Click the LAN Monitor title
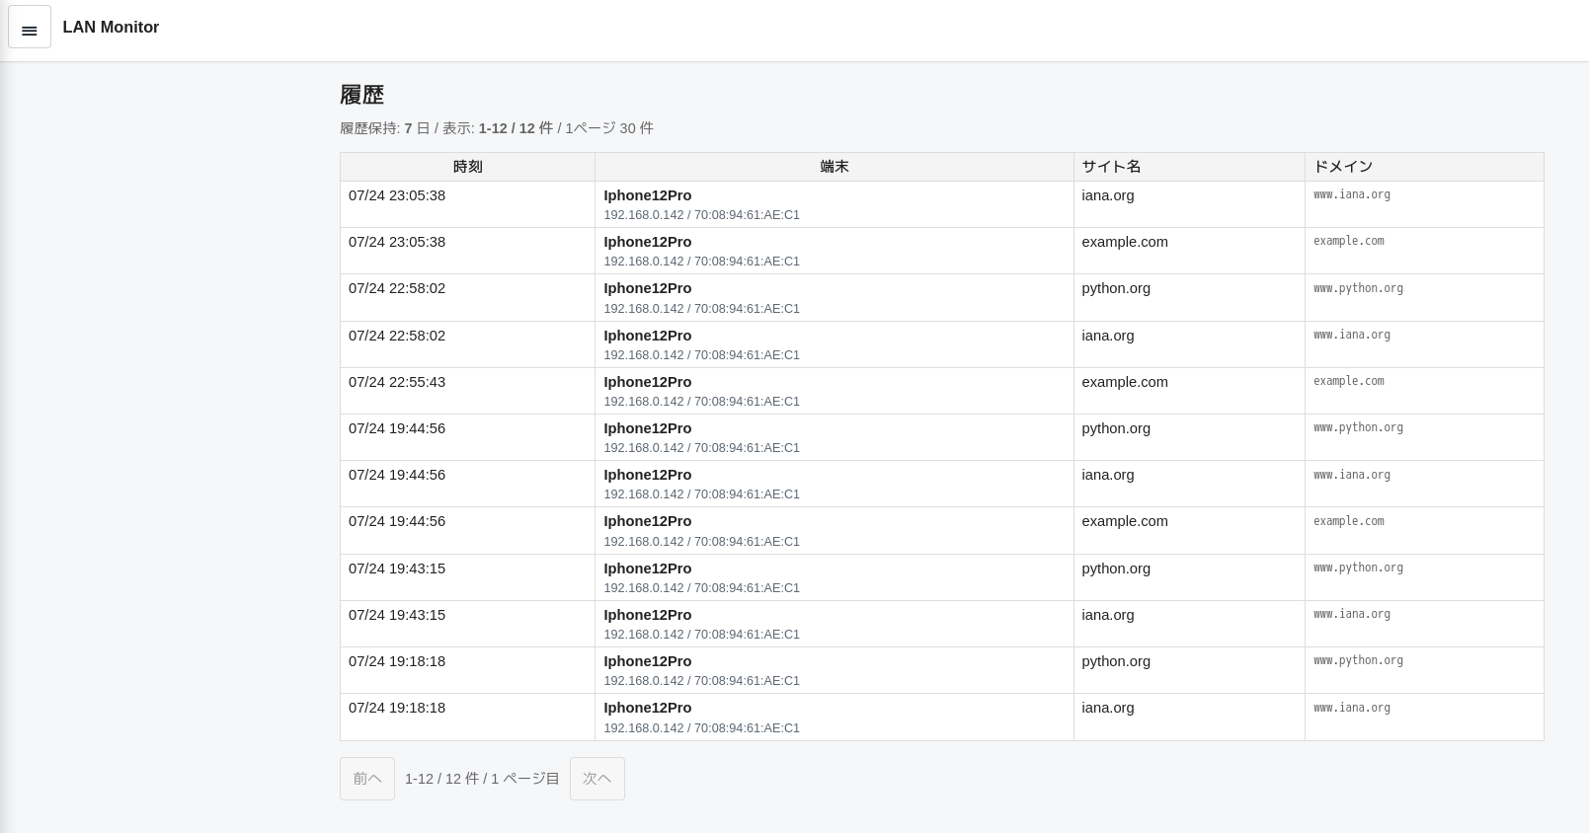 tap(111, 28)
